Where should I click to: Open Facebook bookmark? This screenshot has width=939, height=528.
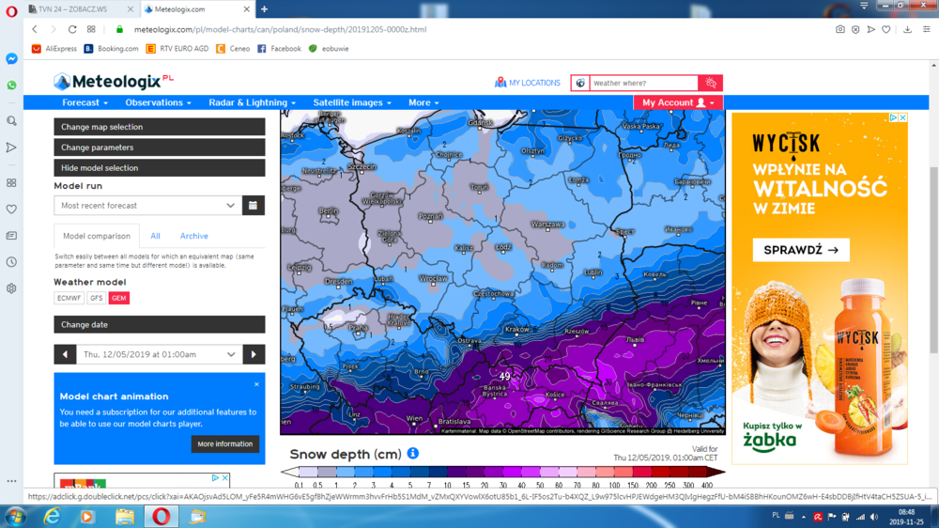tap(279, 49)
